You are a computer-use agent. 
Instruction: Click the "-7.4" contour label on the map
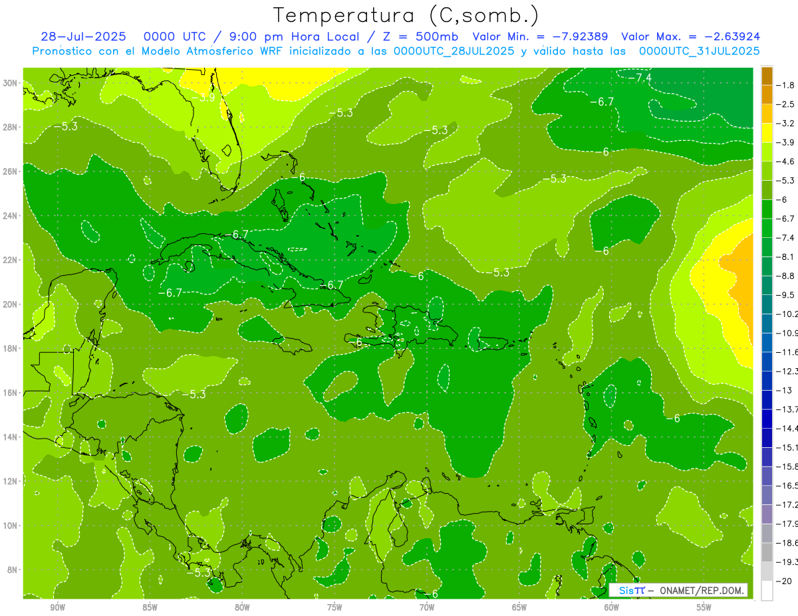pos(640,78)
